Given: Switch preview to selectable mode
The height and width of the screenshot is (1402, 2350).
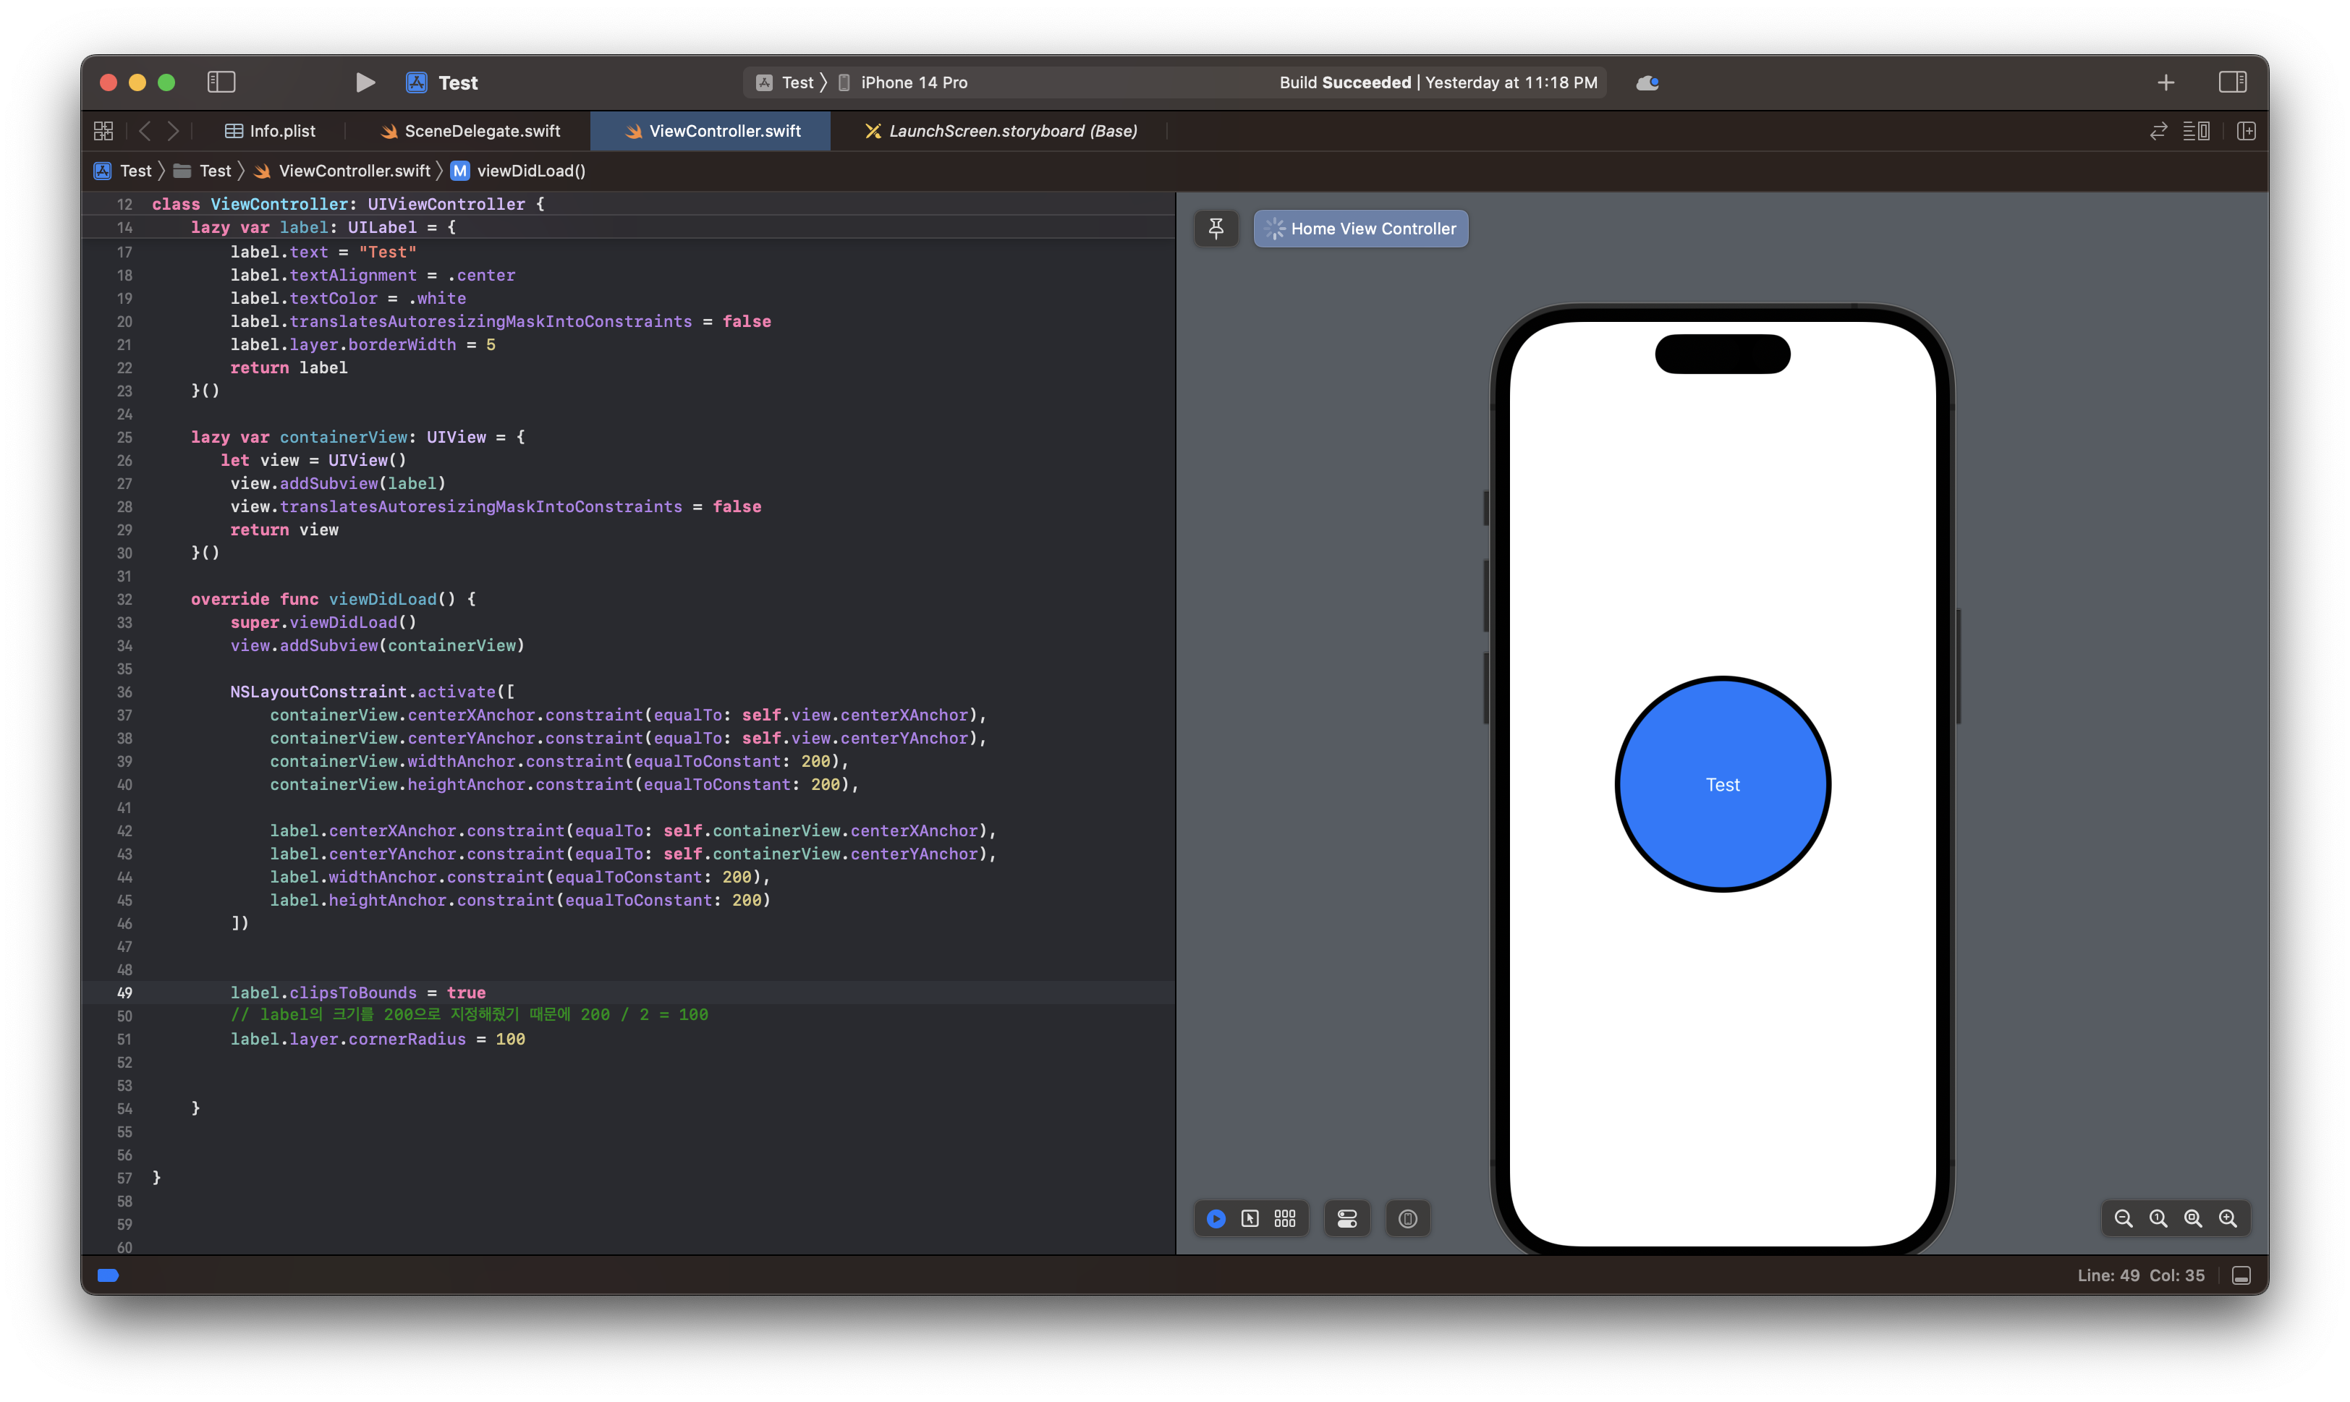Looking at the screenshot, I should coord(1250,1219).
